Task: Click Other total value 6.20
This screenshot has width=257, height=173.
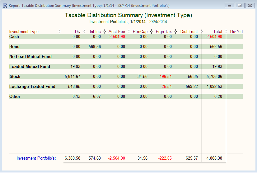Action: tap(218, 97)
